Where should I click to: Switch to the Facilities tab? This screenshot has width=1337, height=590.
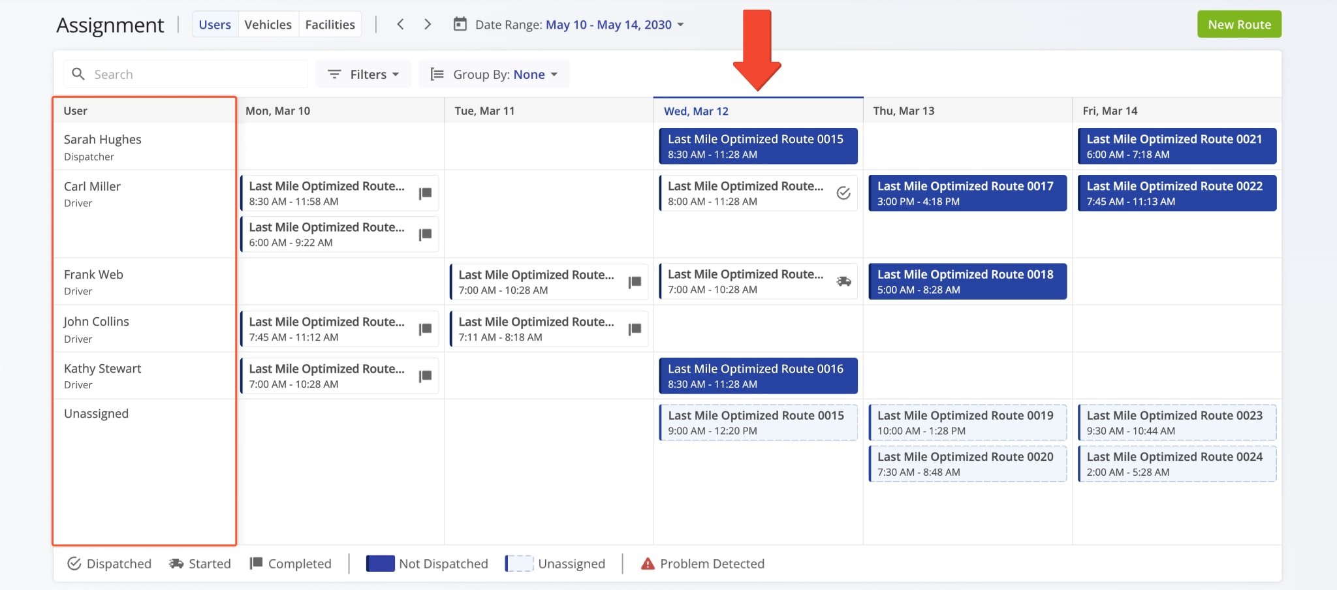(x=330, y=24)
